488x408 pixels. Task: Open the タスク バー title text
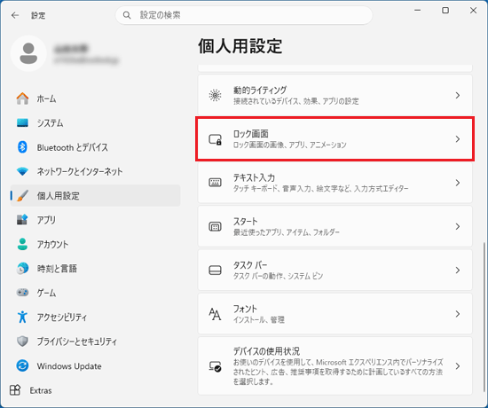[250, 265]
